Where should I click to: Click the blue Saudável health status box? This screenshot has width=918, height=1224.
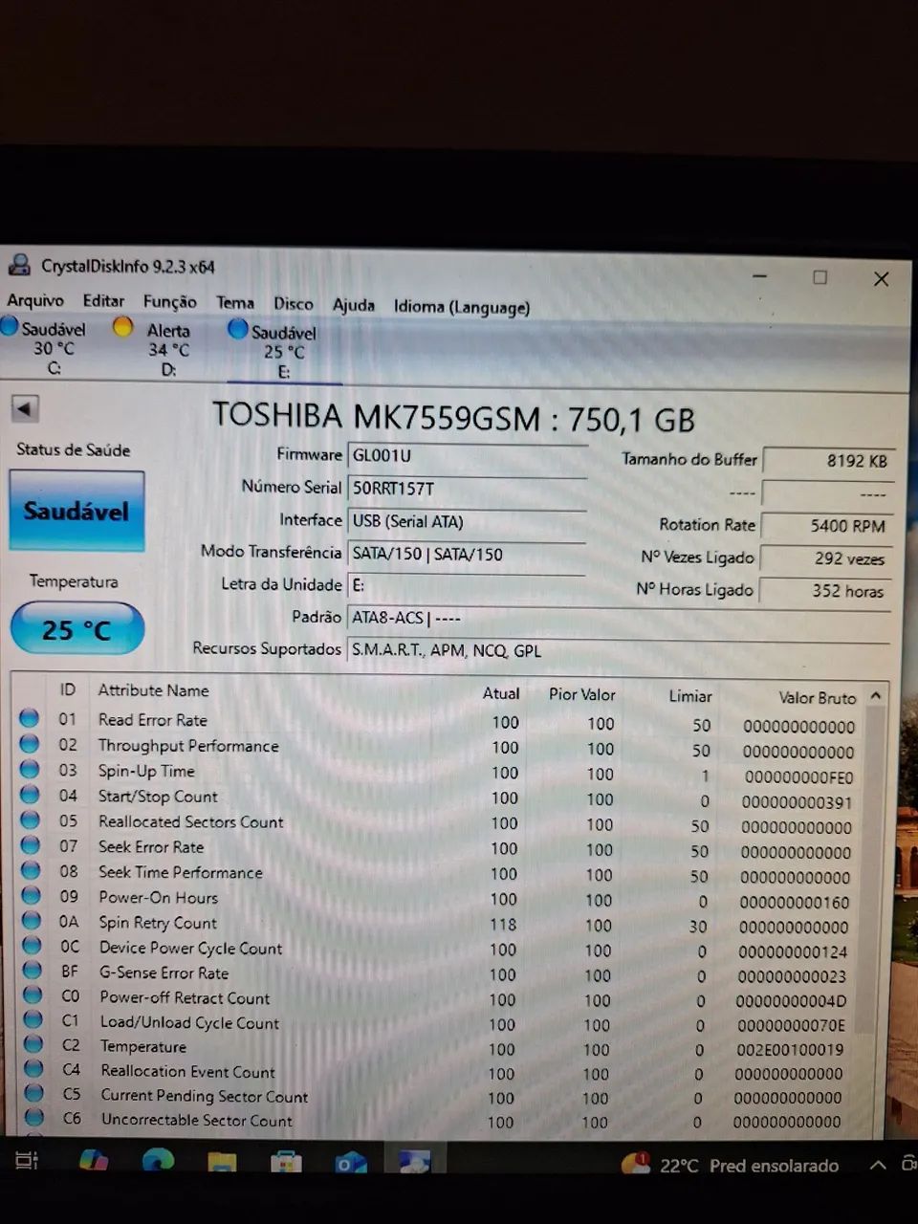pyautogui.click(x=76, y=511)
